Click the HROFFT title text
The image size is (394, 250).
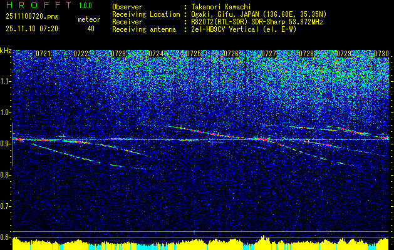click(x=38, y=5)
